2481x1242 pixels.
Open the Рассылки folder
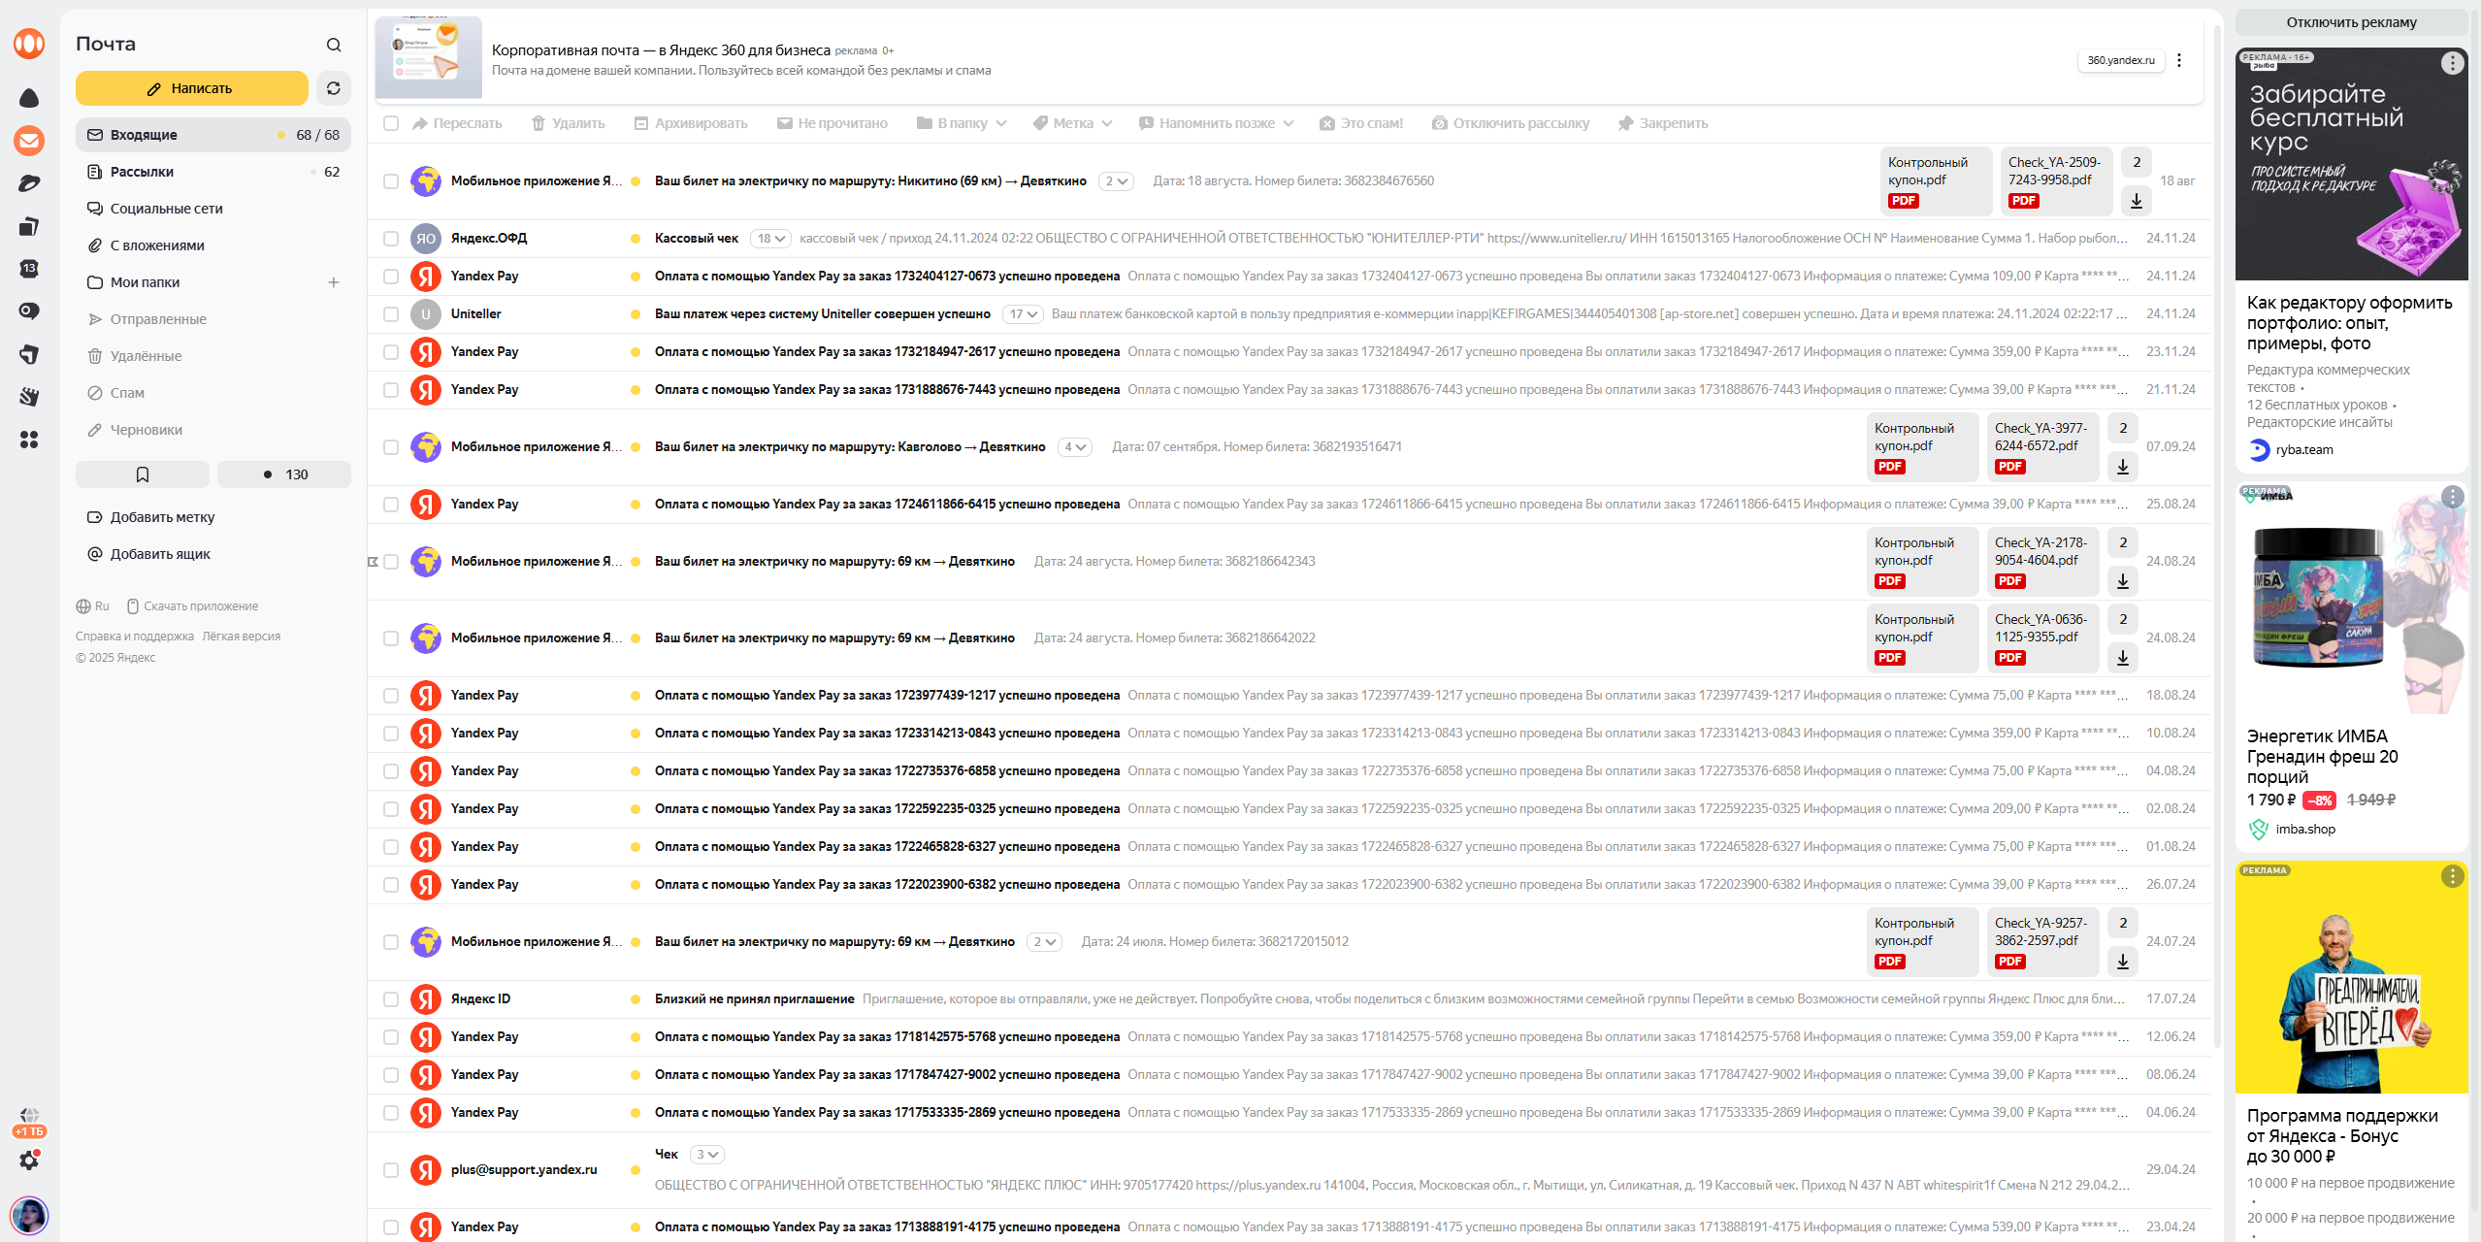coord(142,172)
